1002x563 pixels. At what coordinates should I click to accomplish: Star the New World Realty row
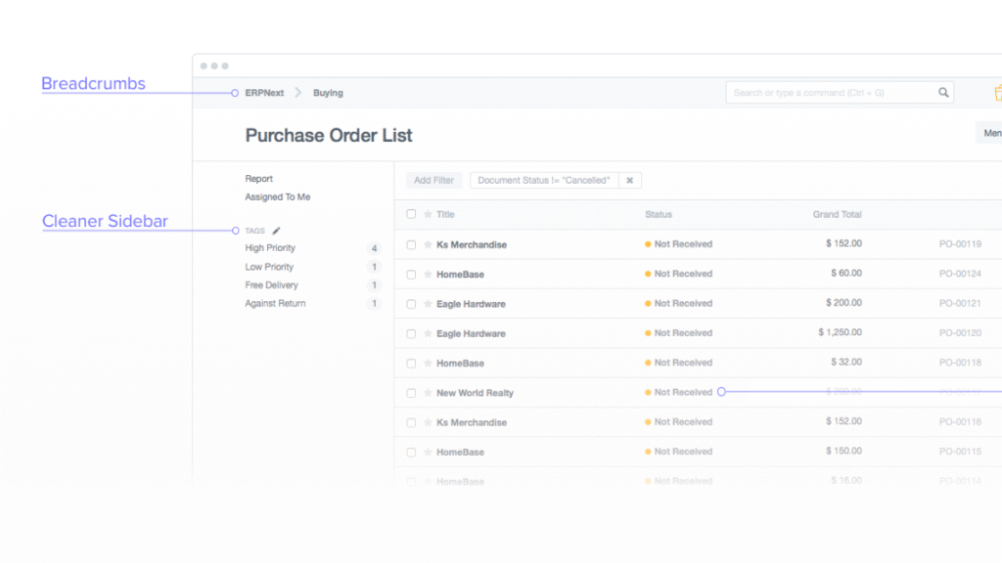[x=428, y=393]
